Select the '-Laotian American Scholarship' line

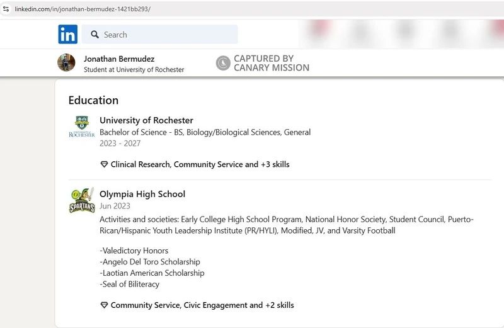pyautogui.click(x=152, y=273)
